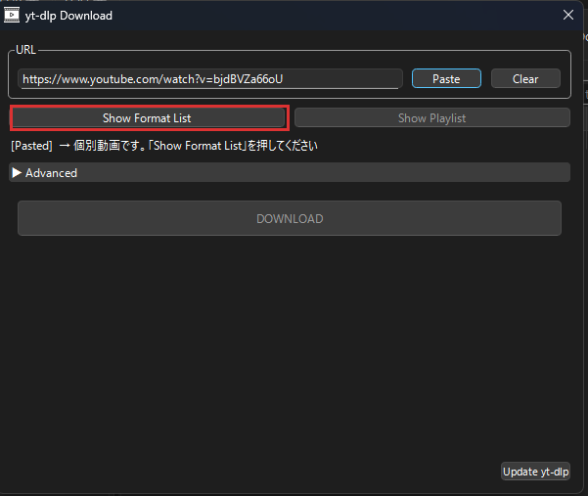Image resolution: width=588 pixels, height=496 pixels.
Task: Click the [Pasted] status message text
Action: (x=164, y=146)
